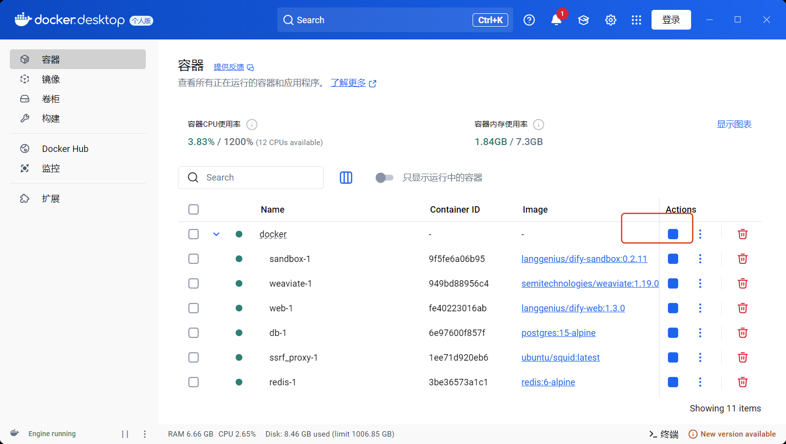This screenshot has height=444, width=786.
Task: Open redis:6-alpine image link
Action: (x=548, y=382)
